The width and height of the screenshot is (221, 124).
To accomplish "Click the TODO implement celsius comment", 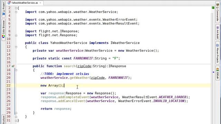I will coord(65,74).
